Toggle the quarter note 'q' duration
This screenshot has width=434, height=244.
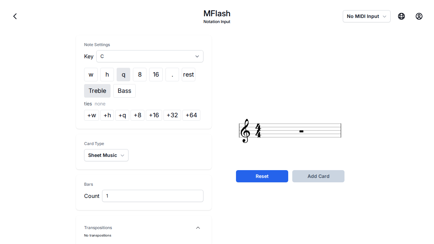(123, 75)
